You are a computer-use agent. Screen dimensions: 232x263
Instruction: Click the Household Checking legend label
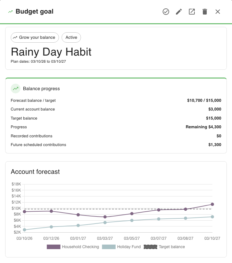80,247
